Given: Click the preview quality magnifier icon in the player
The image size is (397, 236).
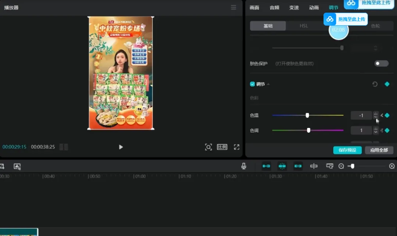Looking at the screenshot, I should tap(208, 147).
